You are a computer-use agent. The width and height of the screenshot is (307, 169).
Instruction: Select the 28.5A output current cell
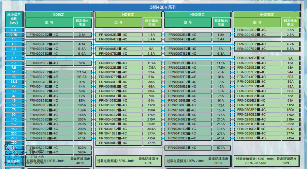click(x=82, y=77)
